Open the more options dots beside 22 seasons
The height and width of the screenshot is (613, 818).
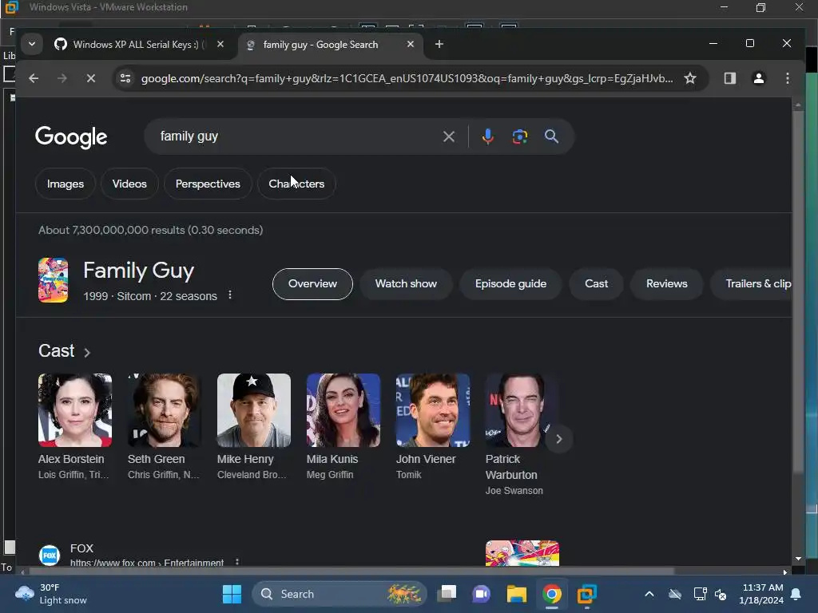[x=230, y=295]
